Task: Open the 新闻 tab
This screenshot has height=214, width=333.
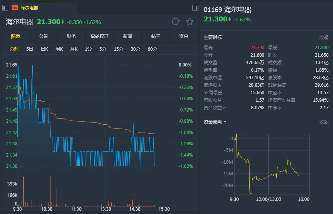Action: [x=127, y=36]
